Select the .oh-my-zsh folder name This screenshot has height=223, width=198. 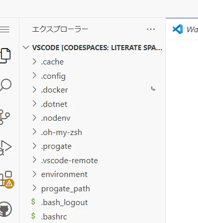61,132
